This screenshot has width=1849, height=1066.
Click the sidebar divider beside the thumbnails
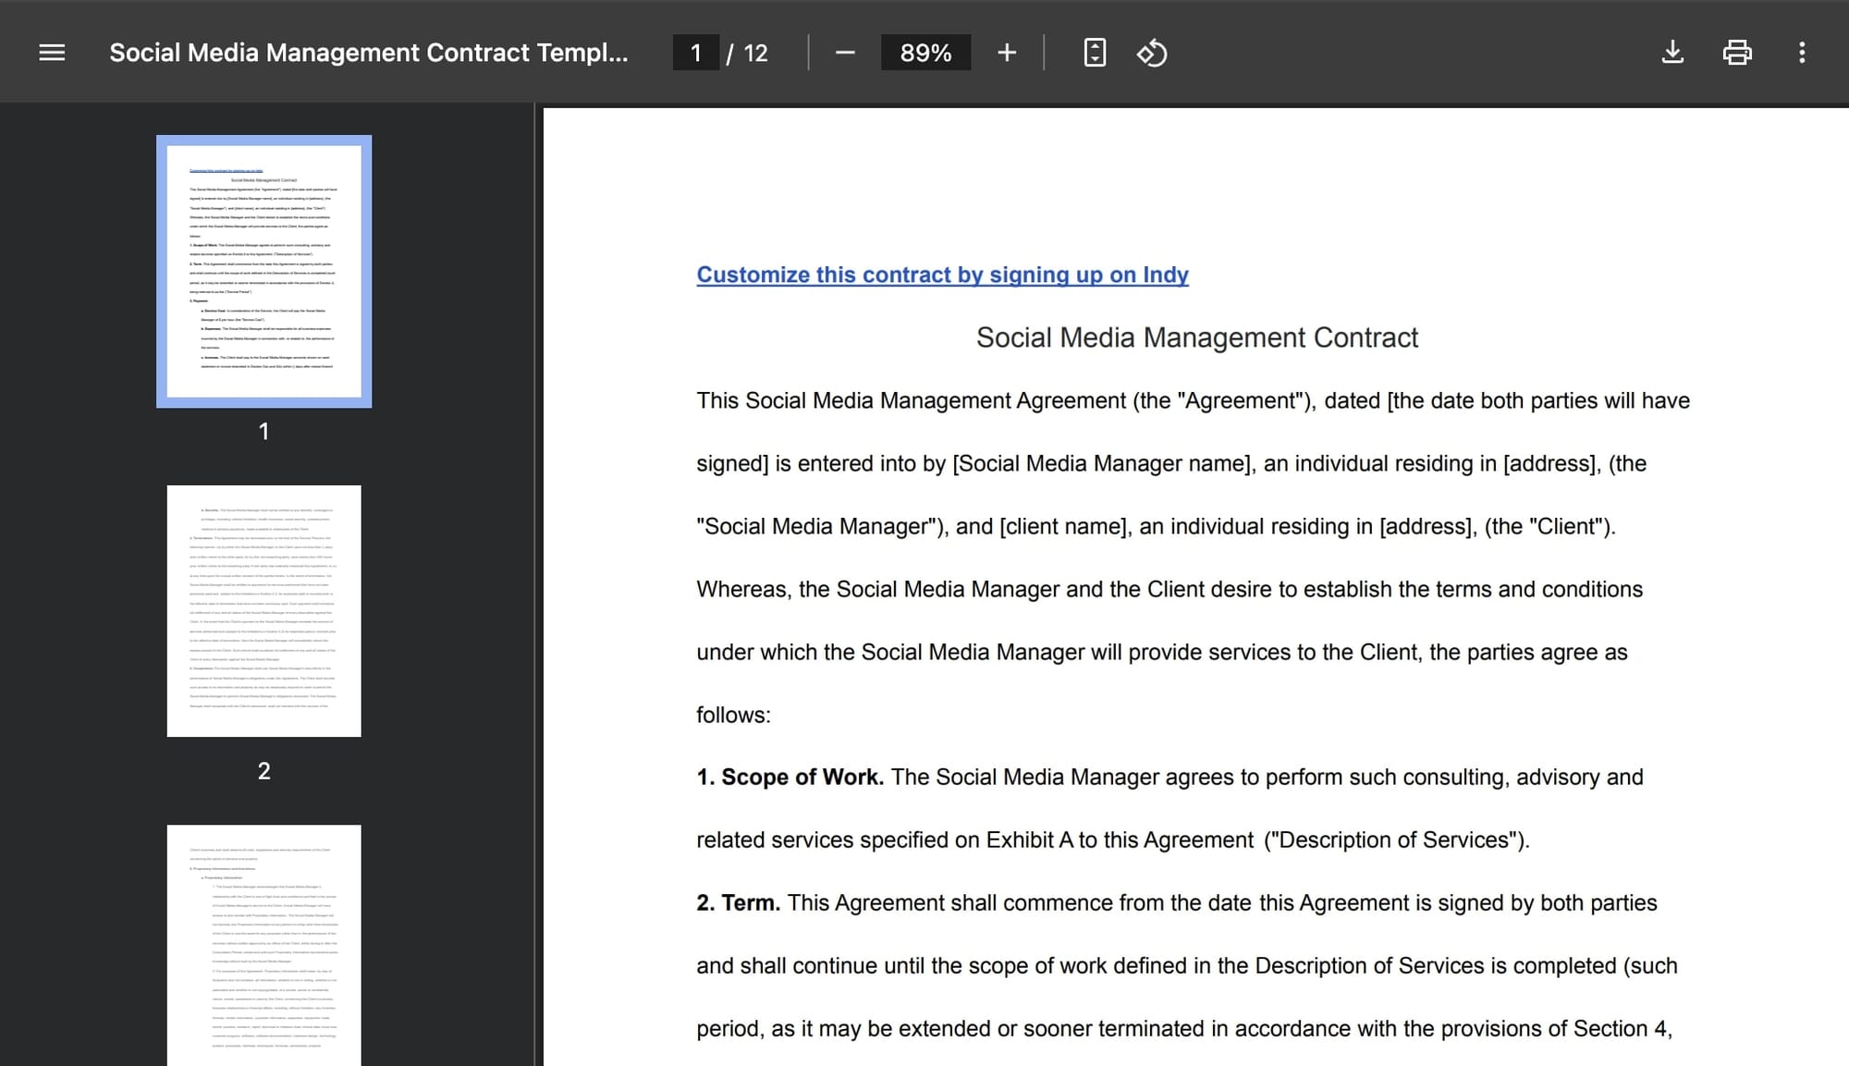click(535, 582)
